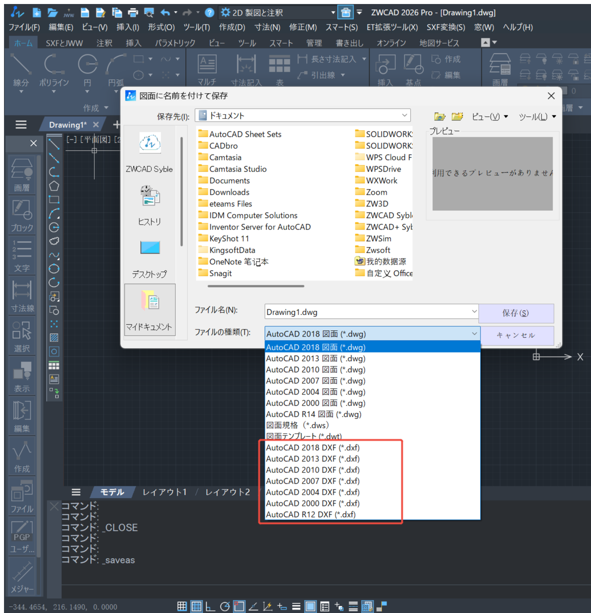
Task: Click the Undo arrow icon
Action: point(165,12)
